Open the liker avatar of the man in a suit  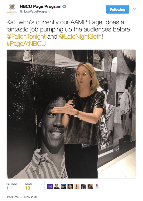(57, 186)
